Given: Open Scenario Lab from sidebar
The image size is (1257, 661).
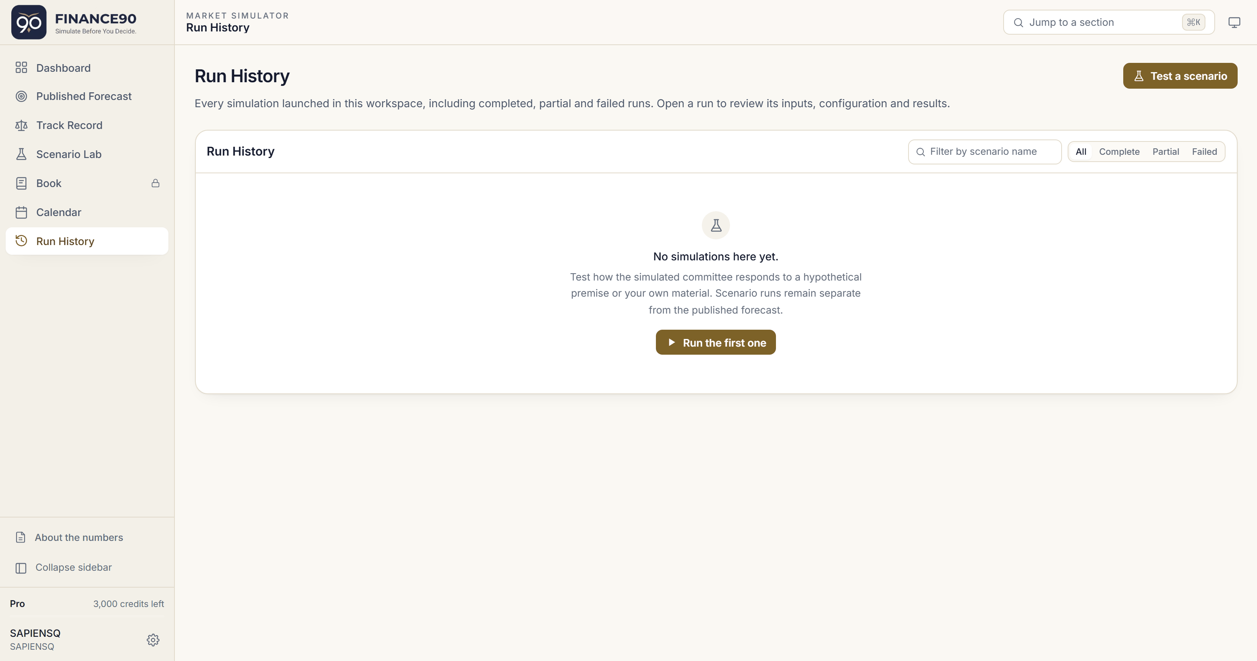Looking at the screenshot, I should tap(87, 154).
